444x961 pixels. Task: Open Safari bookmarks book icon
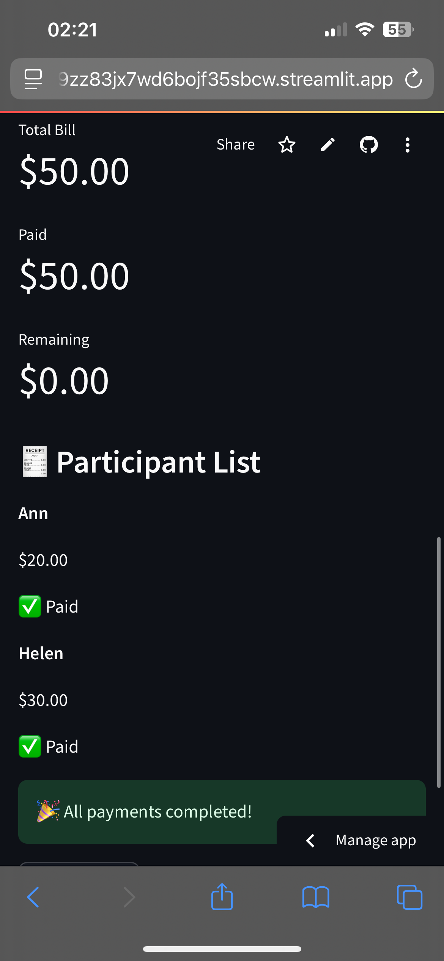click(x=316, y=897)
